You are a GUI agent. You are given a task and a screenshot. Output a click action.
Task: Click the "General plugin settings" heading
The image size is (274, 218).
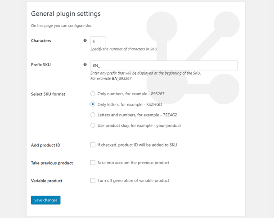pyautogui.click(x=66, y=13)
